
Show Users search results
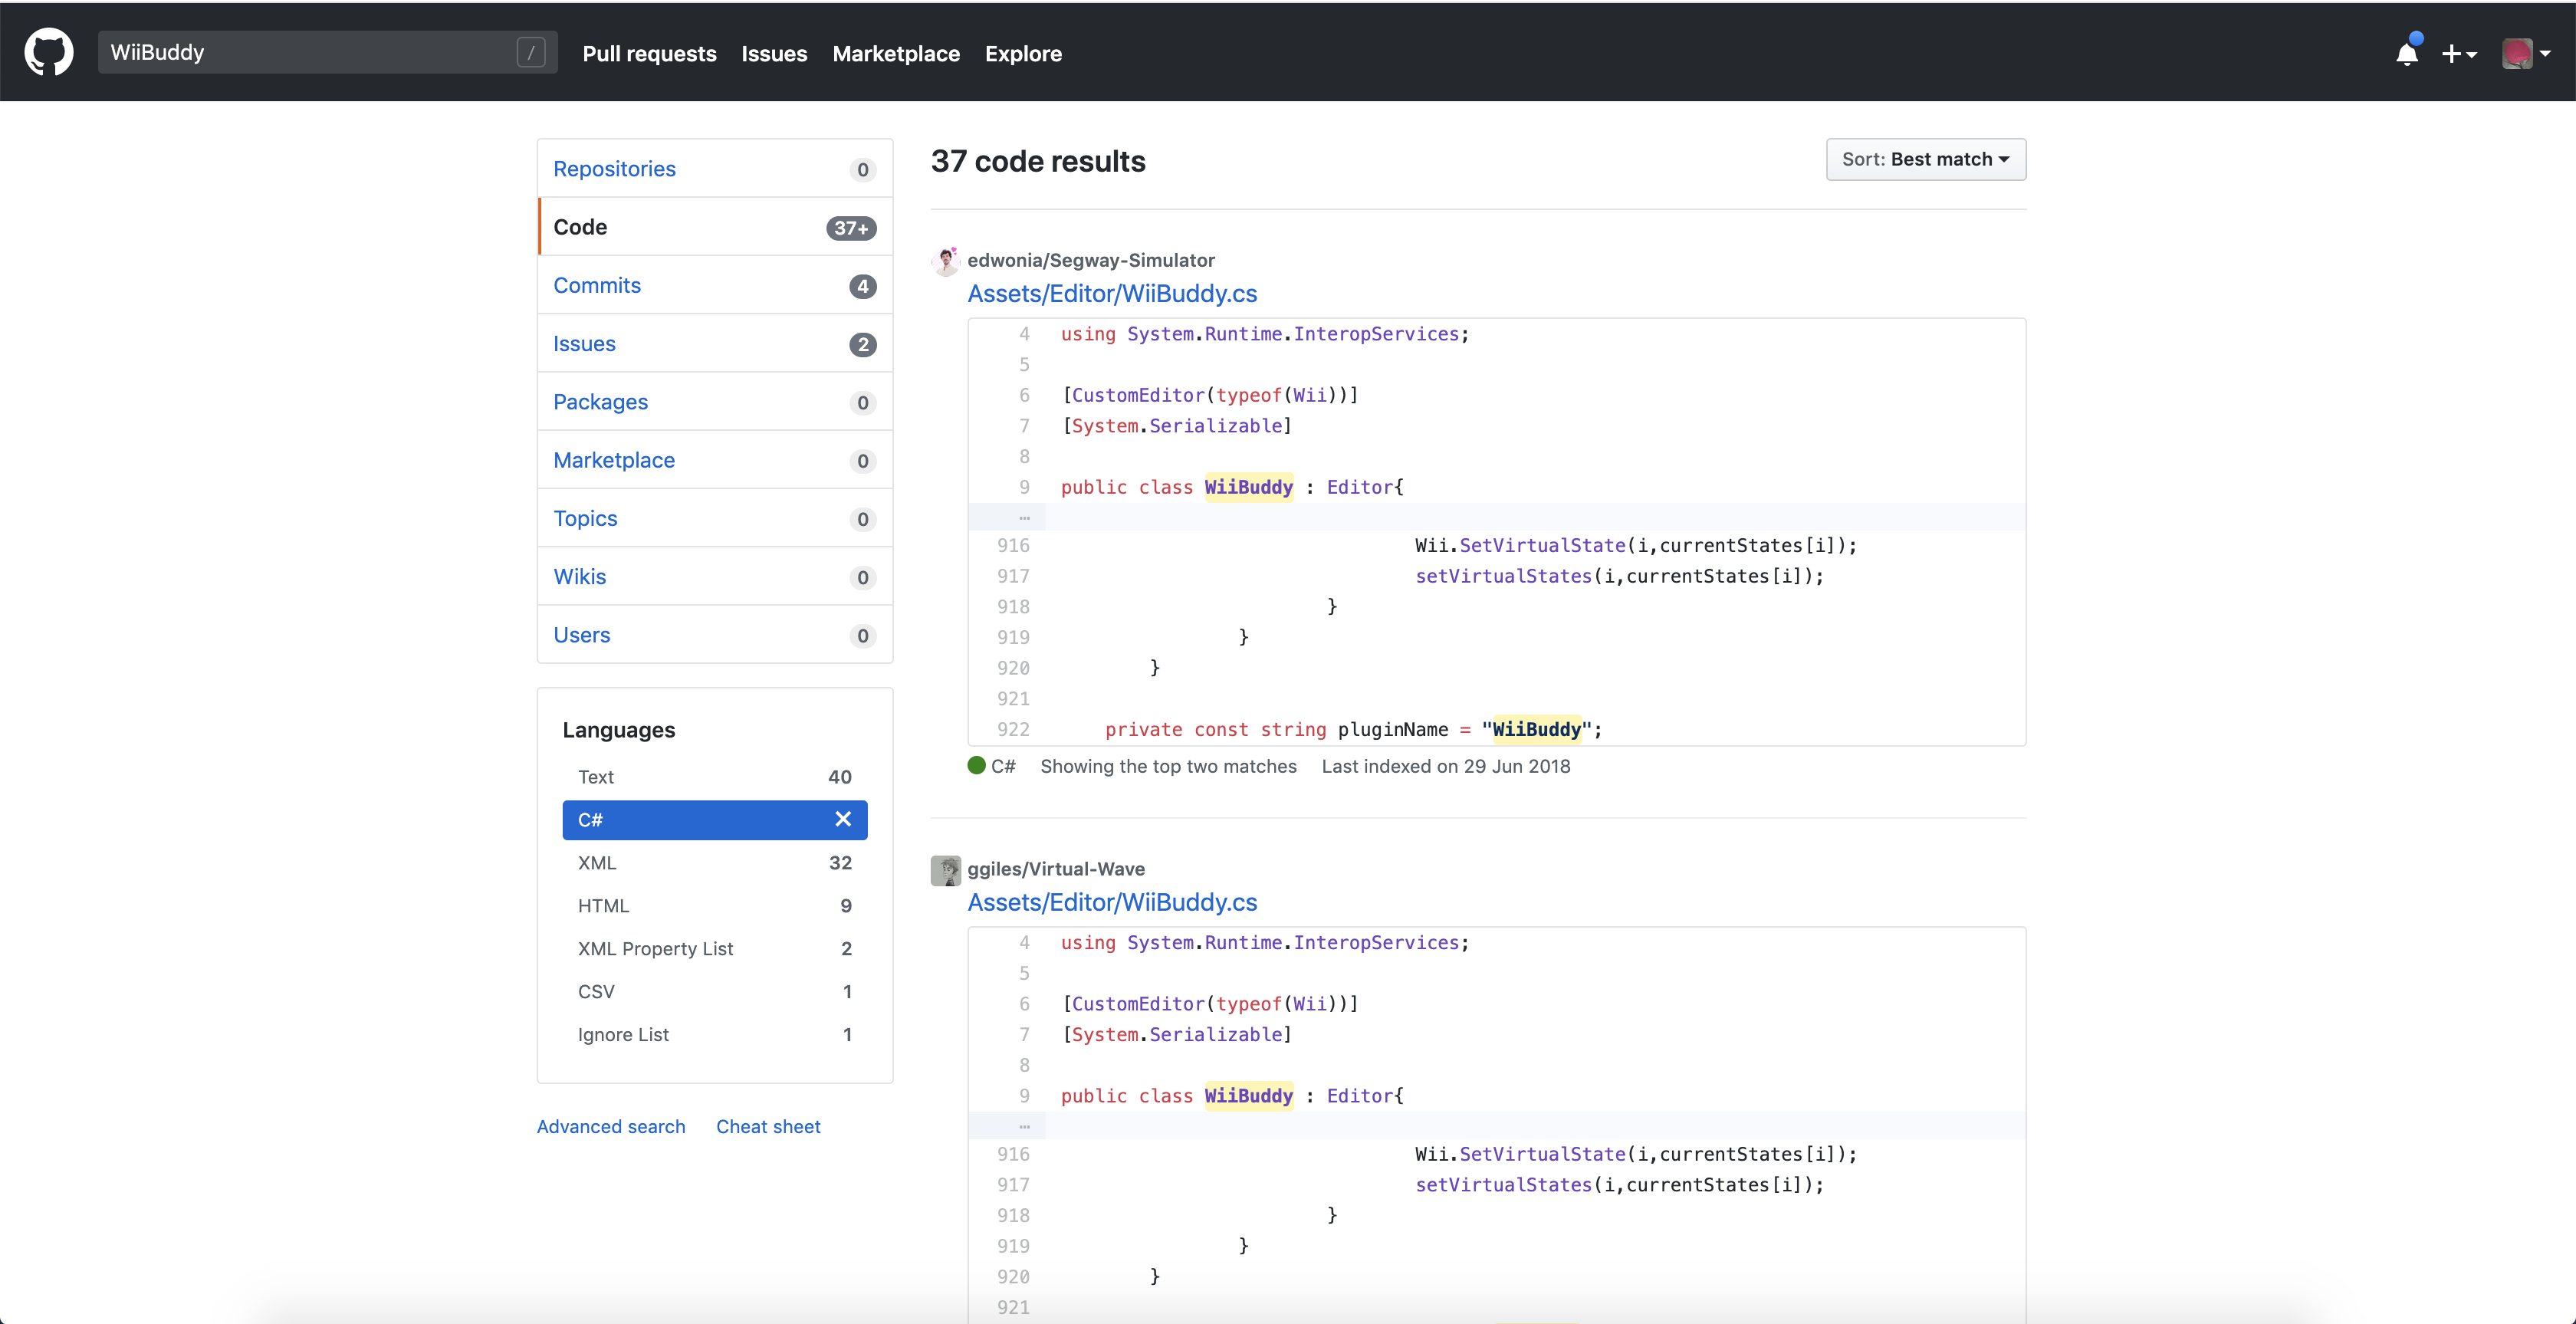pyautogui.click(x=714, y=635)
